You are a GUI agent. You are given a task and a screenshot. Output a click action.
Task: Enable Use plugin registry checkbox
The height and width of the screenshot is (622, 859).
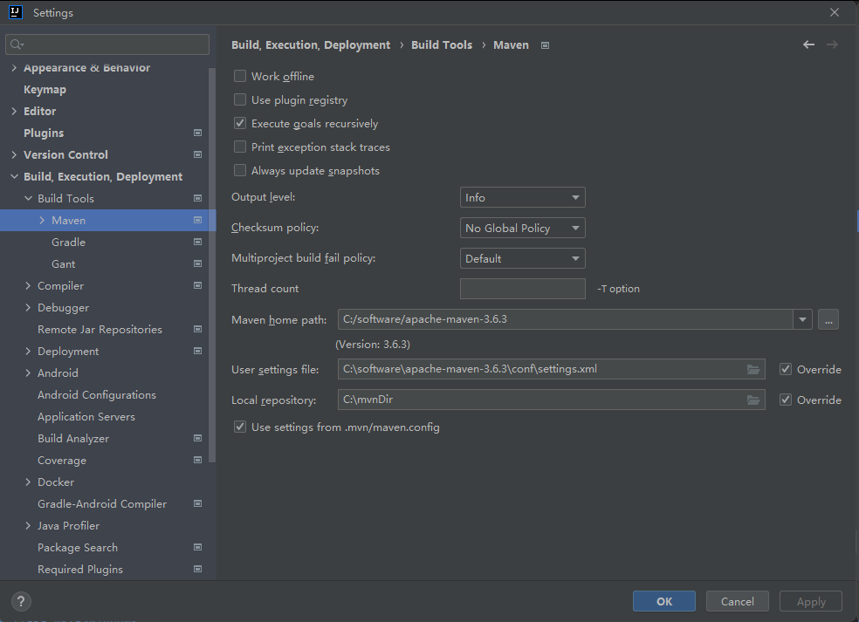240,99
